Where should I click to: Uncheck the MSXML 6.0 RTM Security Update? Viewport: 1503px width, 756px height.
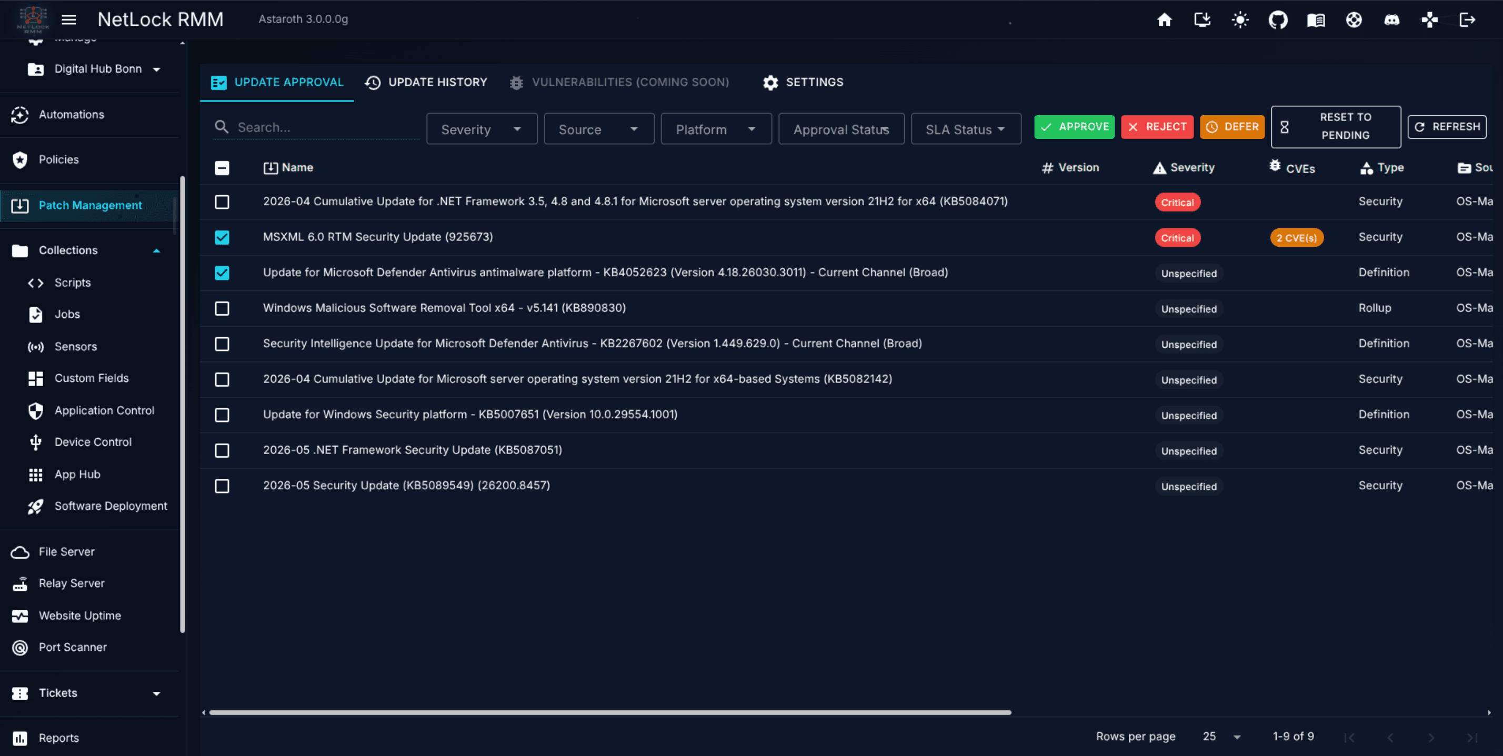click(222, 237)
